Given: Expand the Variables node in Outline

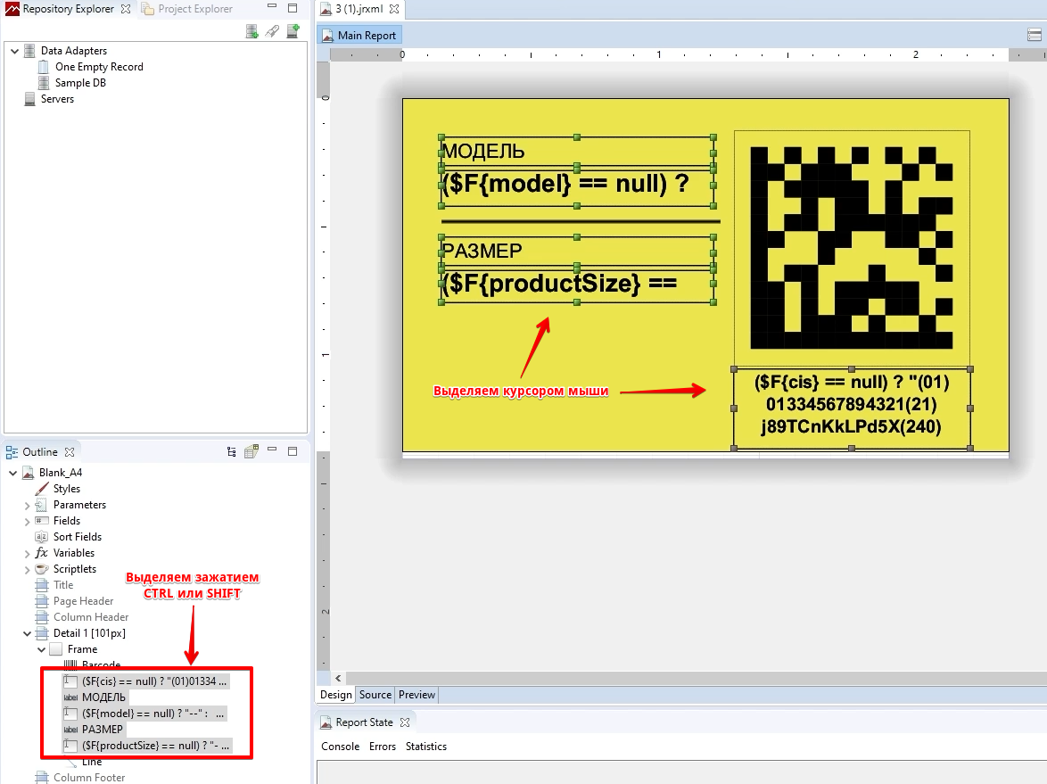Looking at the screenshot, I should tap(28, 554).
